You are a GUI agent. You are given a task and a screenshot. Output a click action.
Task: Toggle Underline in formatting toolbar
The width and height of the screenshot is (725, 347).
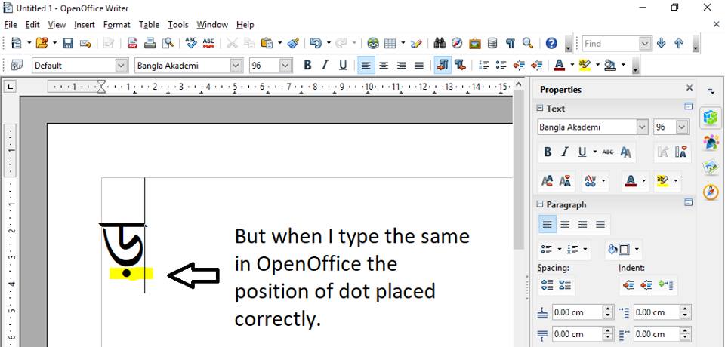coord(343,66)
